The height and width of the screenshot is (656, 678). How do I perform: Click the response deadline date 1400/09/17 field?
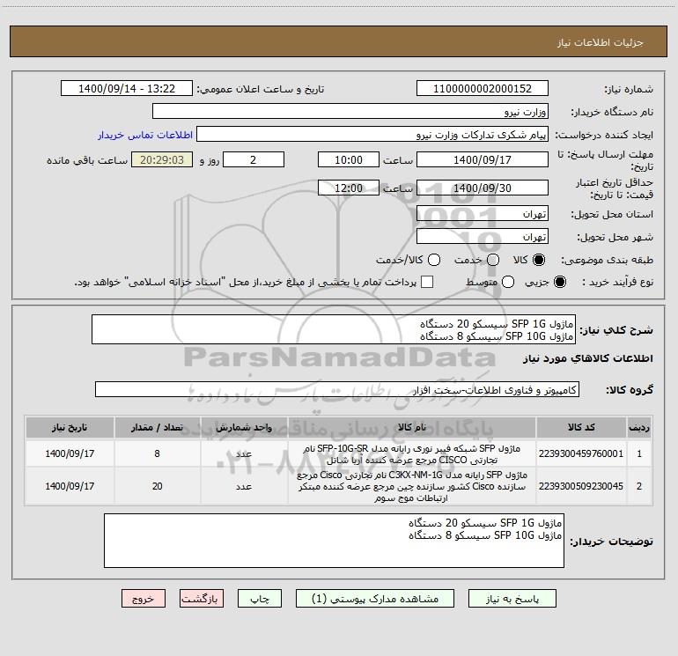(483, 159)
